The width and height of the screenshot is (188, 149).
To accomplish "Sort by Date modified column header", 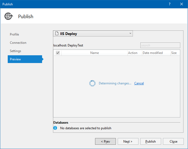I will 153,53.
